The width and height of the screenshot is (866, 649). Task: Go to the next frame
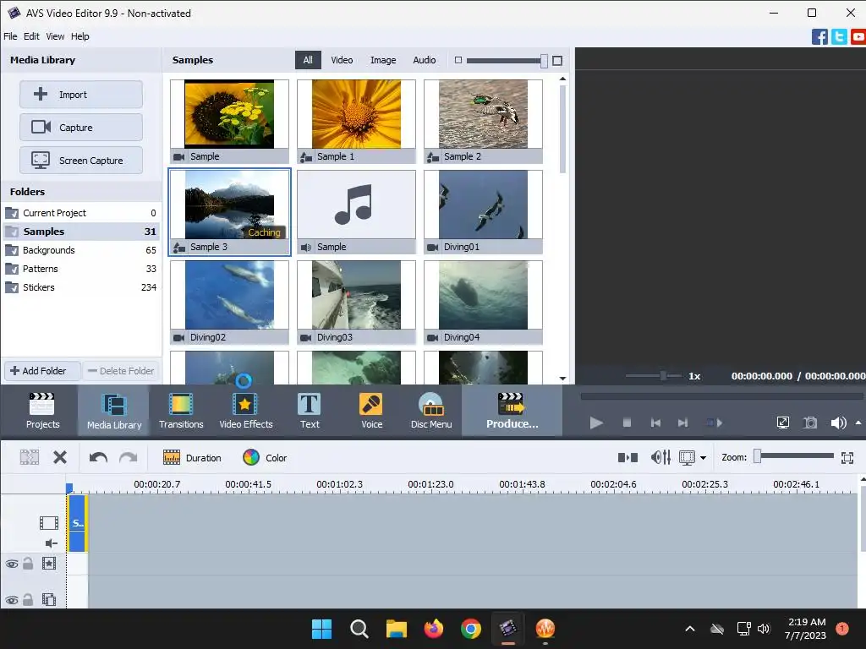(683, 423)
